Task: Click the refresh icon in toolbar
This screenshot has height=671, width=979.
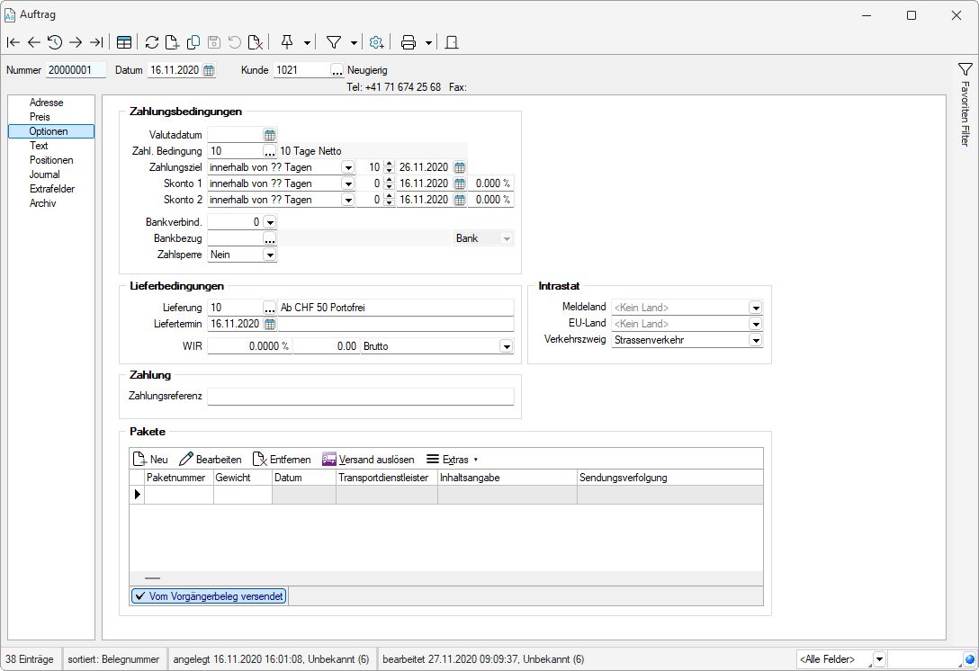Action: pyautogui.click(x=151, y=42)
